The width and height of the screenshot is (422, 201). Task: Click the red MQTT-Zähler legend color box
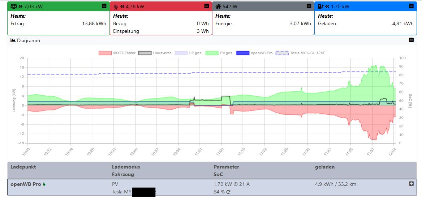(105, 53)
